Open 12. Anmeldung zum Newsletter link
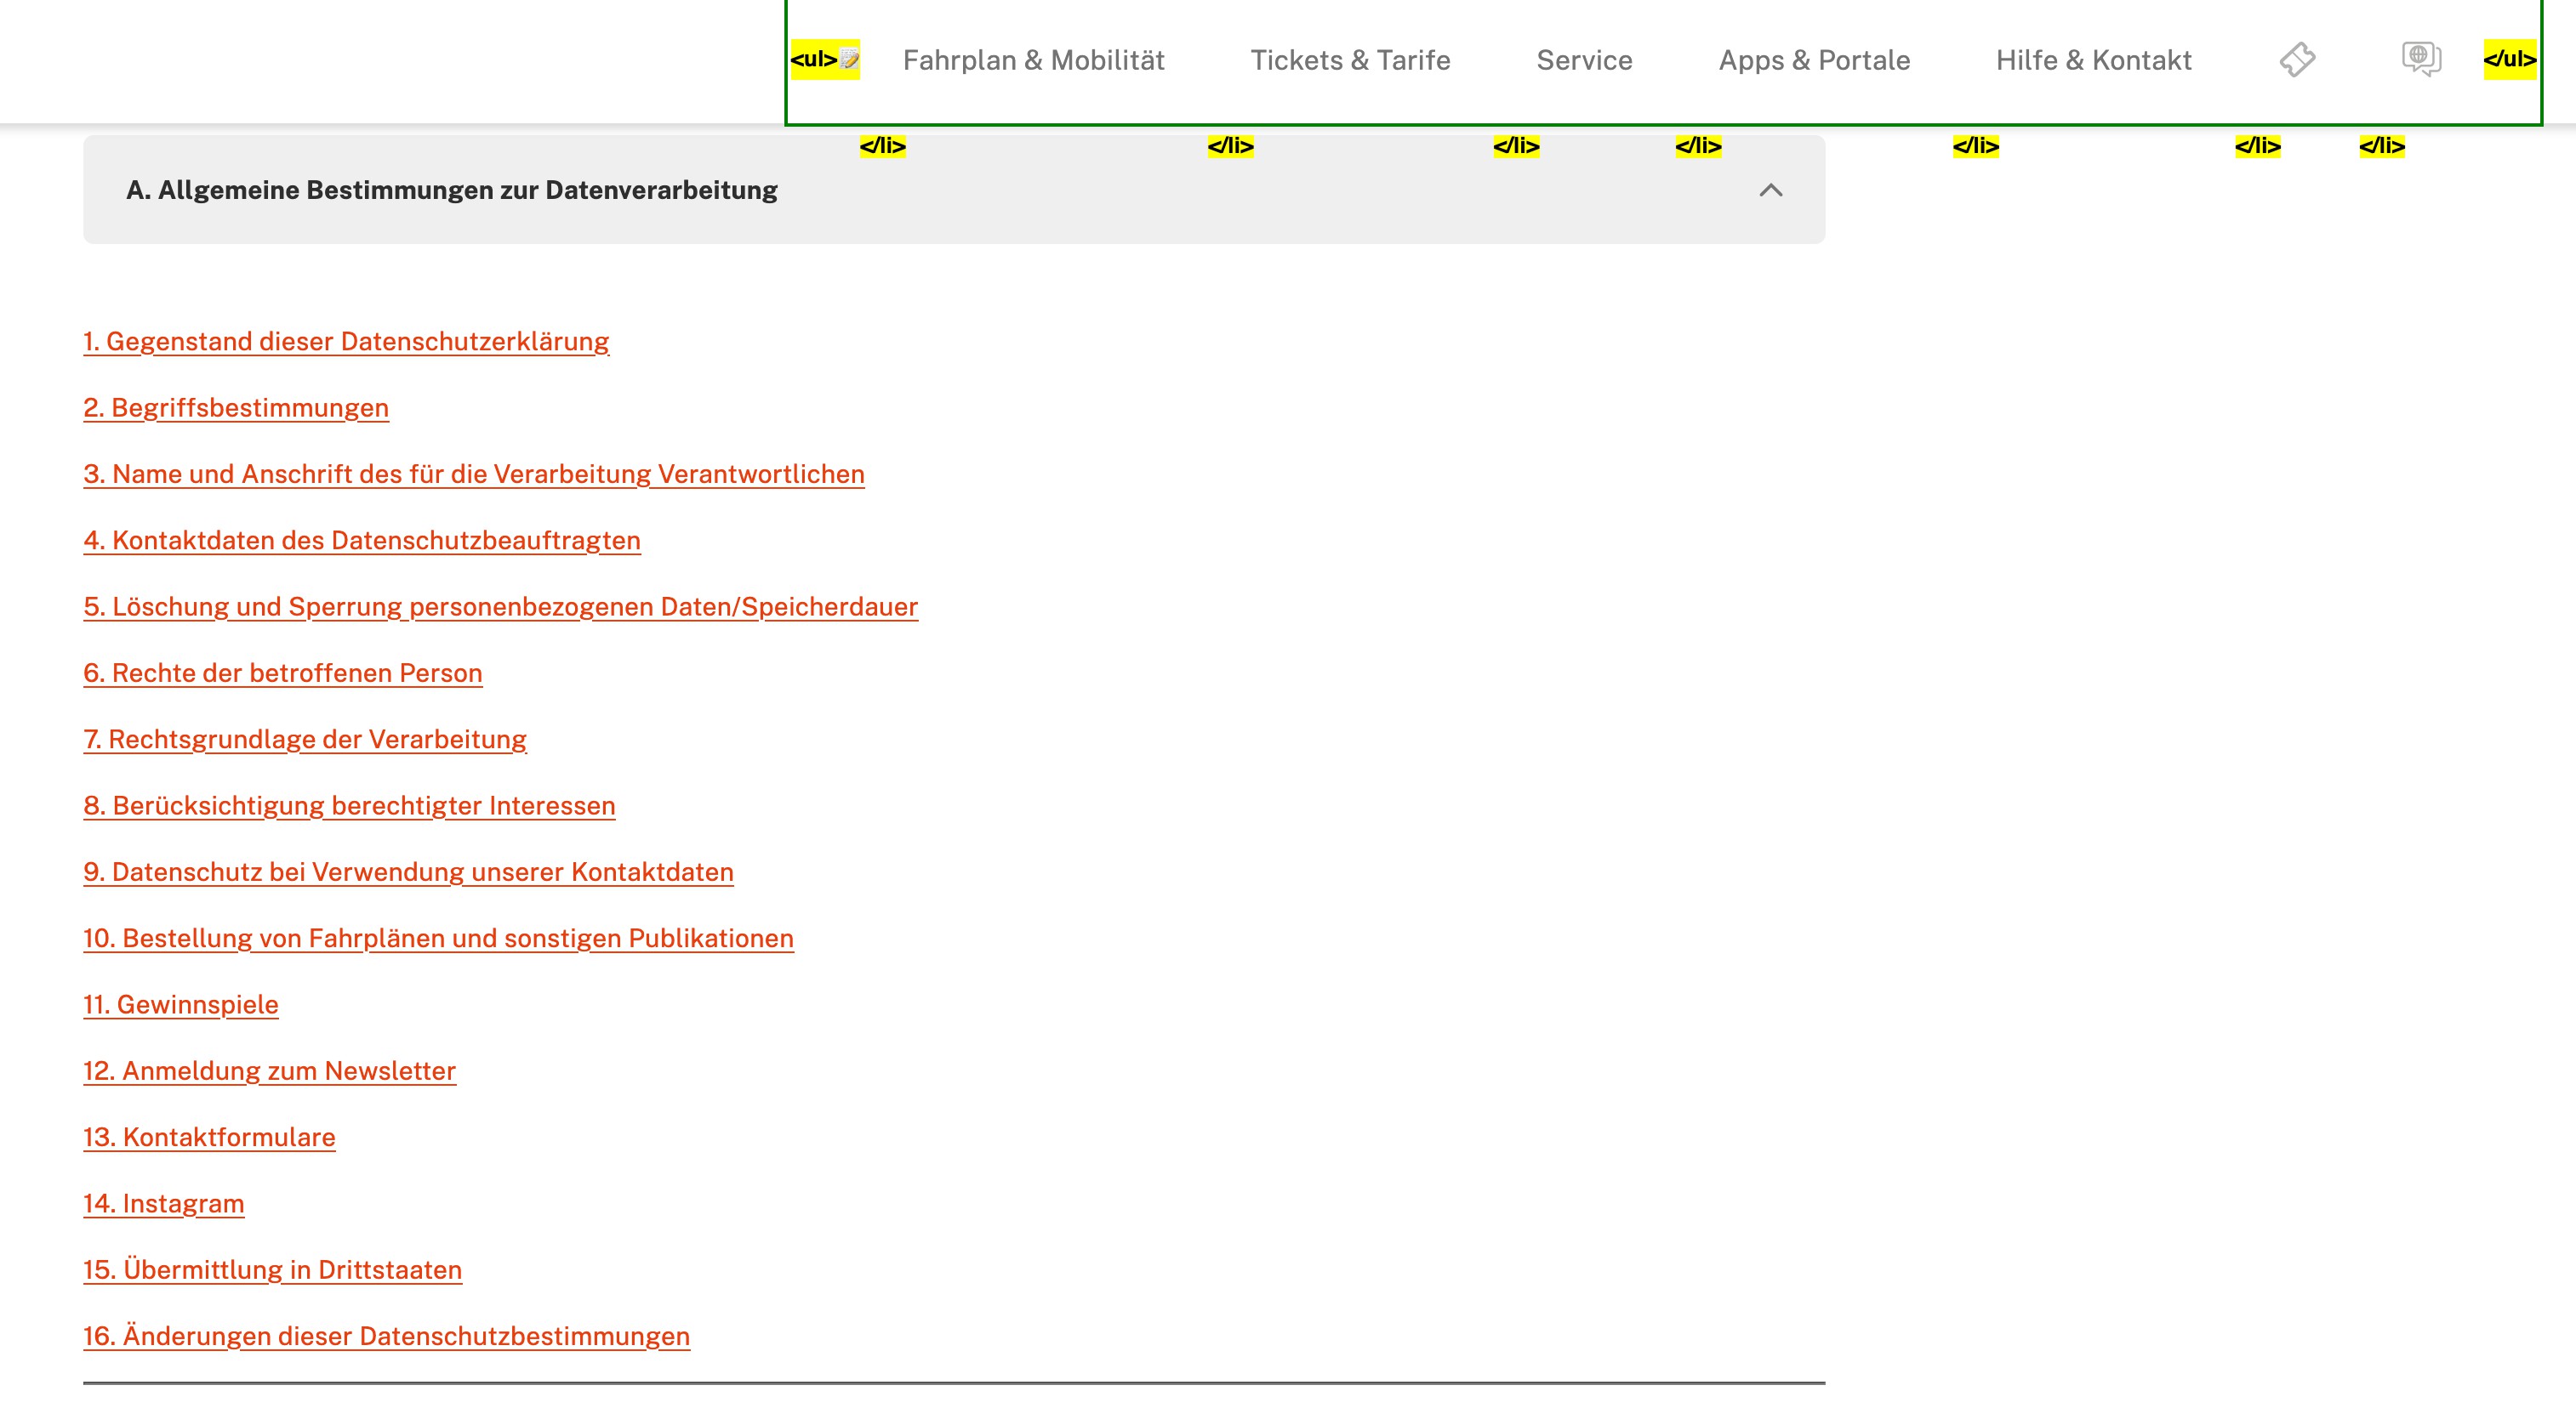Image resolution: width=2576 pixels, height=1425 pixels. [270, 1071]
